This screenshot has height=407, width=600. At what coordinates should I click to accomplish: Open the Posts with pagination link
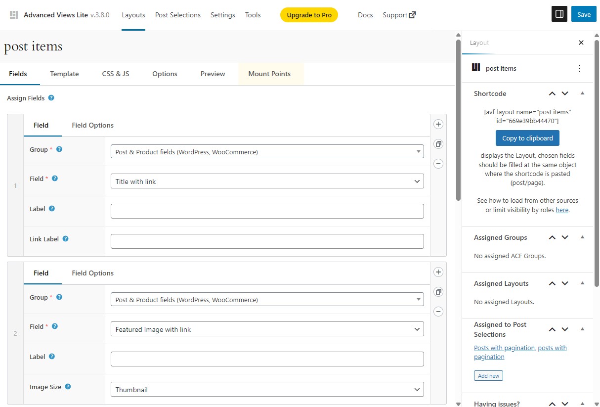pyautogui.click(x=504, y=348)
